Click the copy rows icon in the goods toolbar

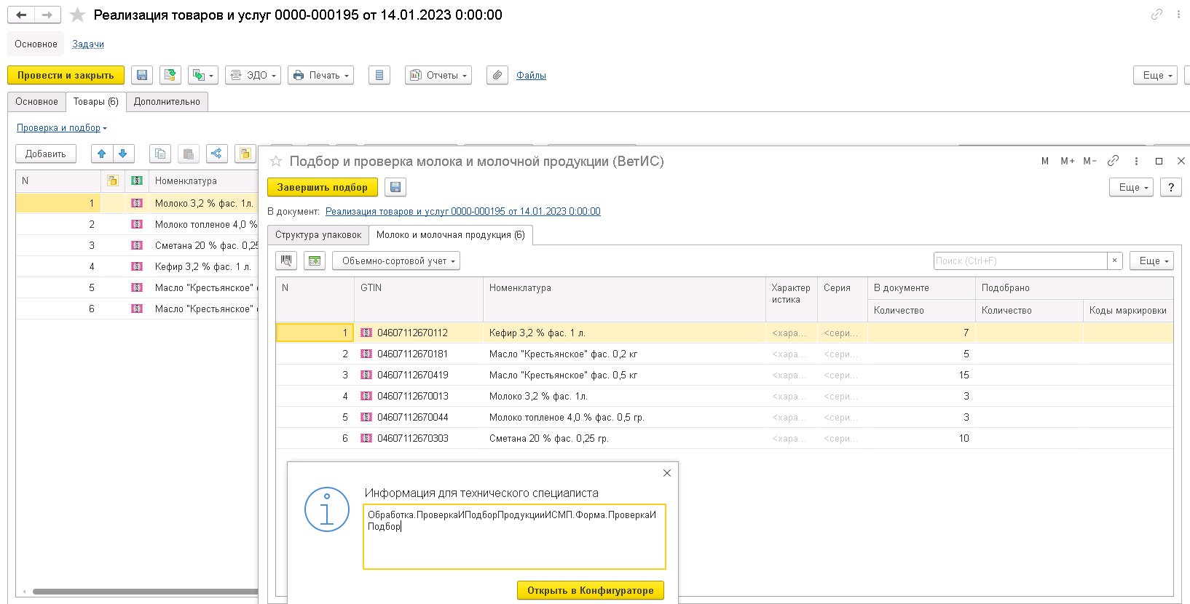160,154
